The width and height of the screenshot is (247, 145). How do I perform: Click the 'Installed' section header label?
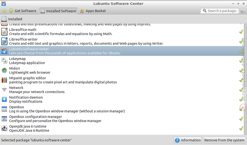15,19
